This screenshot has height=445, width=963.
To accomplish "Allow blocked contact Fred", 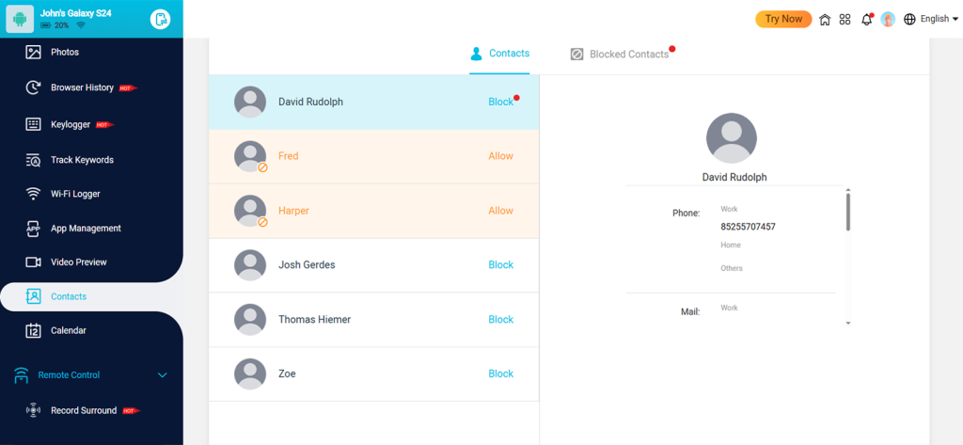I will pyautogui.click(x=500, y=156).
